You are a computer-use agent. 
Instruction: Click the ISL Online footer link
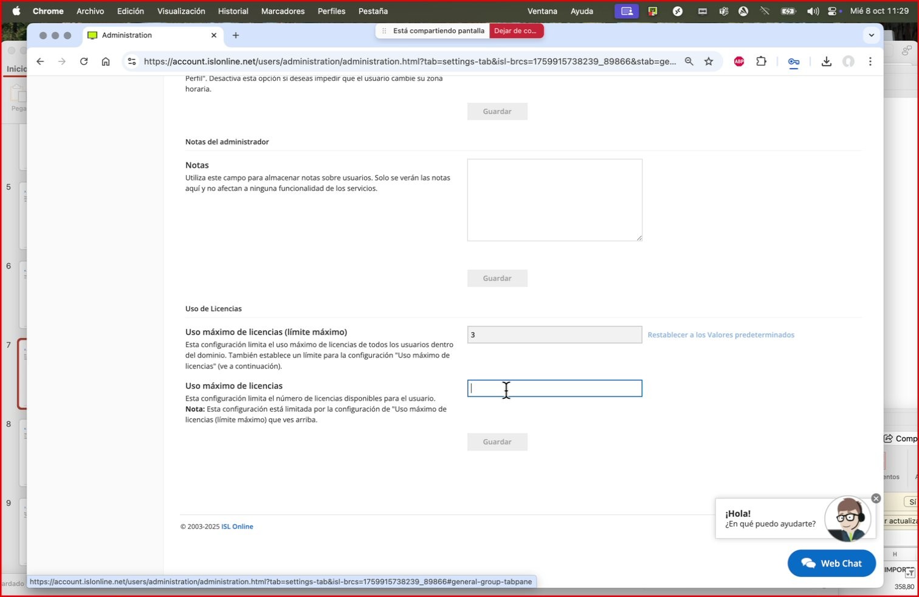coord(237,526)
